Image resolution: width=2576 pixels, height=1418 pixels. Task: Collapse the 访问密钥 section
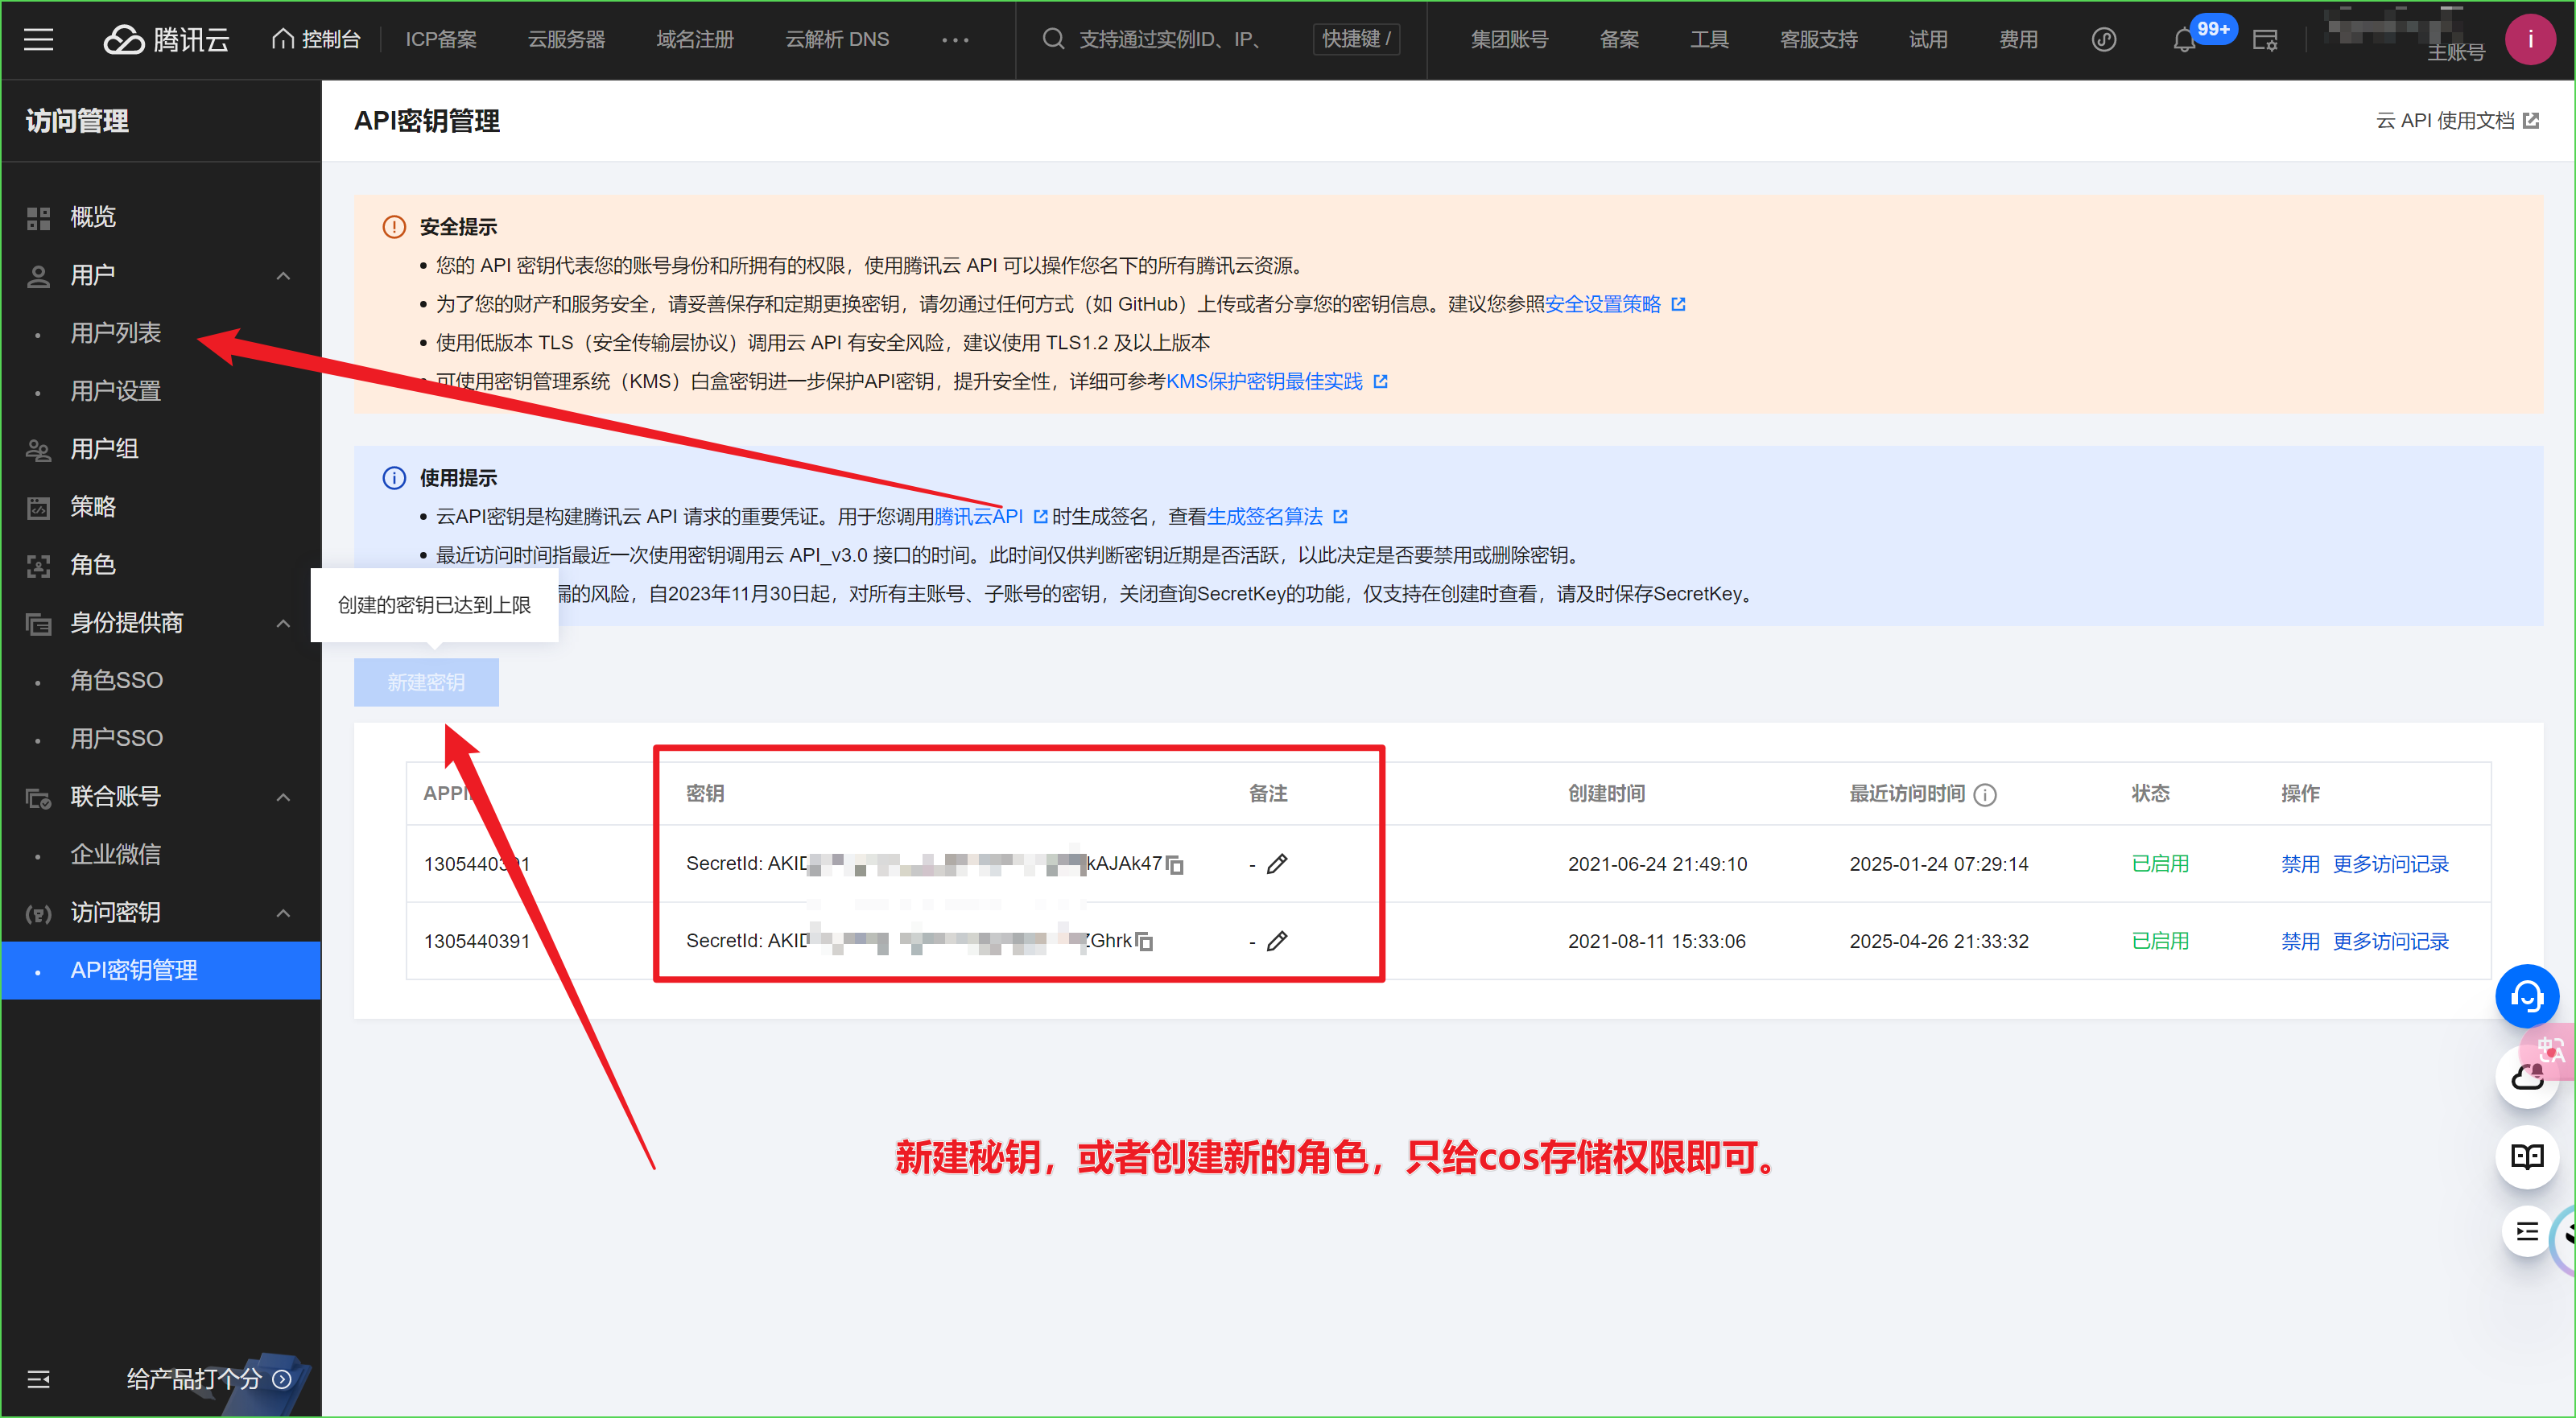tap(283, 913)
